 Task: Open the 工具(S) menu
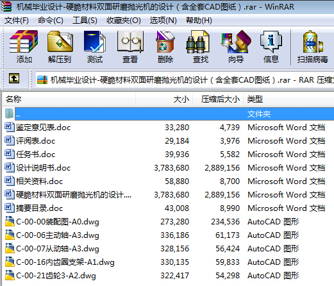point(85,21)
